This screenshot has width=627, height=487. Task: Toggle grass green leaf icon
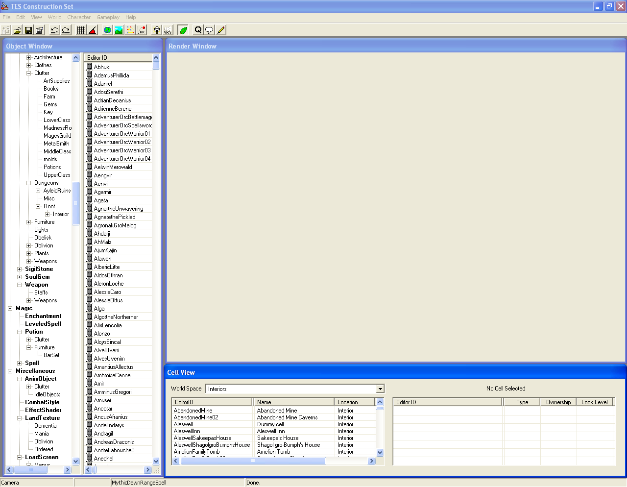click(183, 30)
